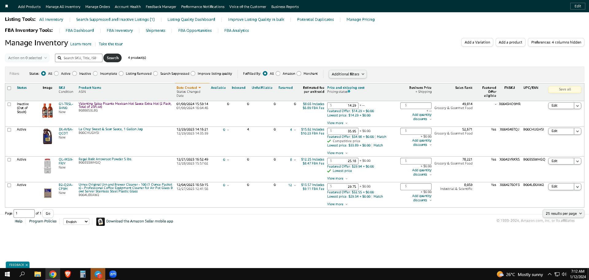Open the Listing Quality Dashboard link
This screenshot has height=280, width=589.
coord(191,20)
